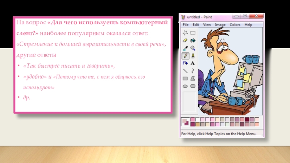
Task: Close the untitled Paint window
Action: pyautogui.click(x=256, y=16)
